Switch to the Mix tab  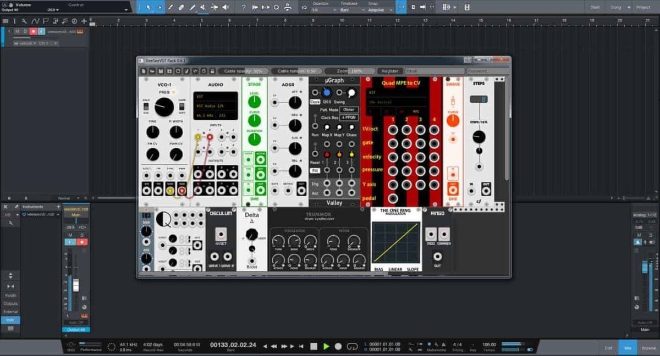(x=628, y=347)
